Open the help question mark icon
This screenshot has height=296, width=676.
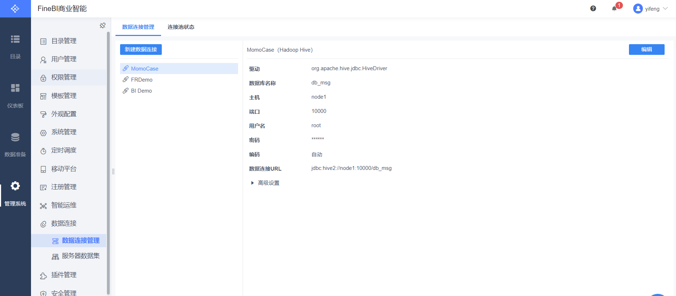[593, 9]
